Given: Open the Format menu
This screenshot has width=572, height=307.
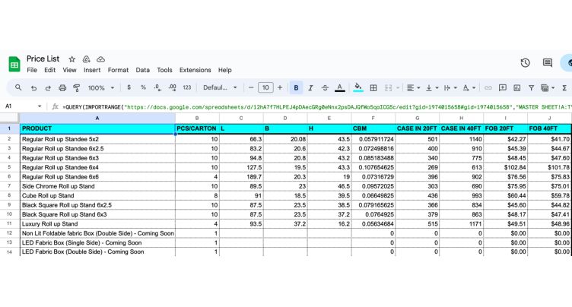Looking at the screenshot, I should [x=118, y=70].
